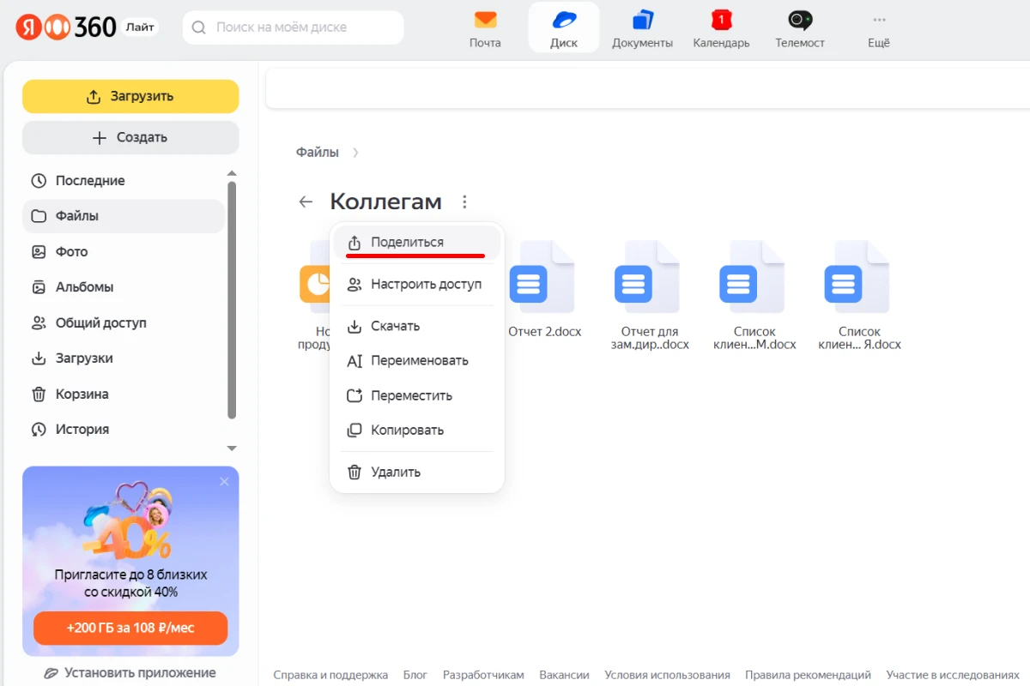Click the sidebar scrollbar up arrow
This screenshot has height=686, width=1030.
(x=231, y=174)
